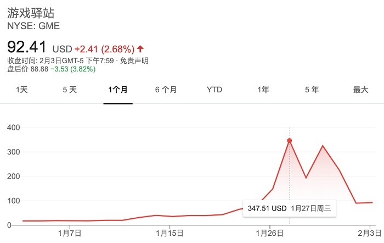Click the 92.41 current price
Image resolution: width=384 pixels, height=243 pixels.
[x=27, y=47]
